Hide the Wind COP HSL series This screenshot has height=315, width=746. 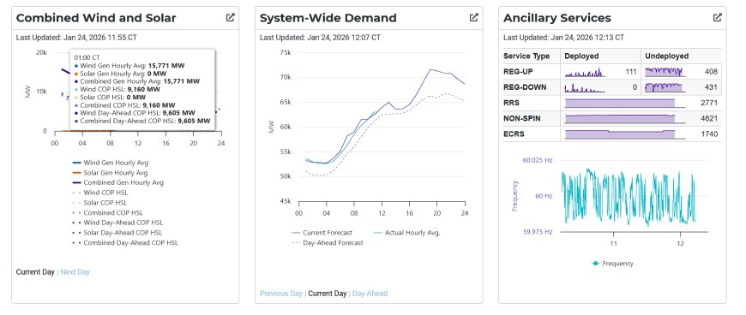click(100, 193)
